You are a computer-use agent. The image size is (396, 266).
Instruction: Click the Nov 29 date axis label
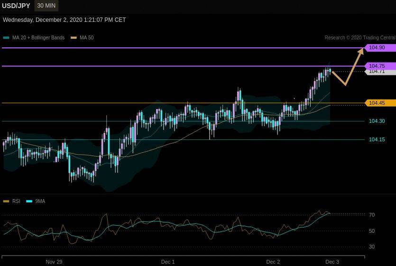(x=54, y=262)
